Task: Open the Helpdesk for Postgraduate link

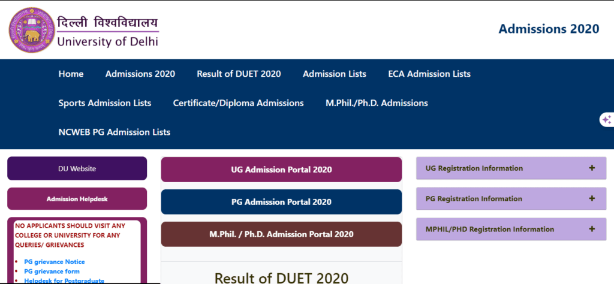Action: point(64,280)
